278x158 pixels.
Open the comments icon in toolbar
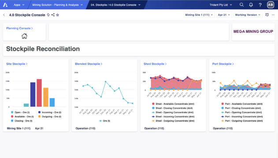267,15
